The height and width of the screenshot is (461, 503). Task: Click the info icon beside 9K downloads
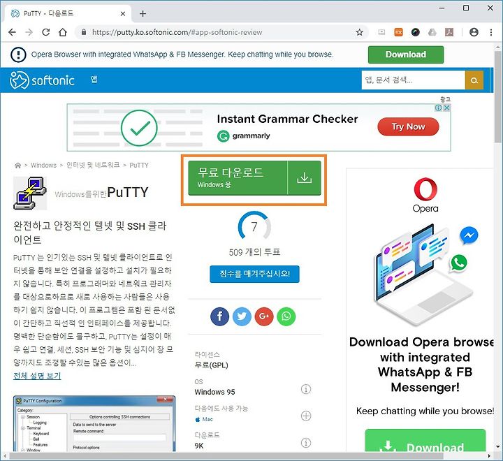tap(306, 443)
